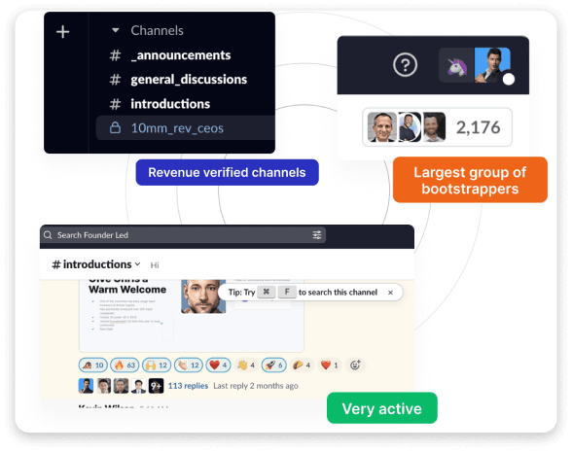Open search filter sliders icon
The width and height of the screenshot is (572, 452).
tap(317, 235)
